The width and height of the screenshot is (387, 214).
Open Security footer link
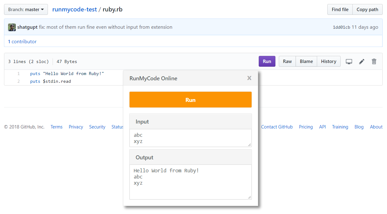[x=97, y=127]
